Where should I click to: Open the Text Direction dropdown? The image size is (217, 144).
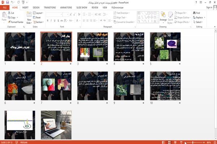(122, 13)
